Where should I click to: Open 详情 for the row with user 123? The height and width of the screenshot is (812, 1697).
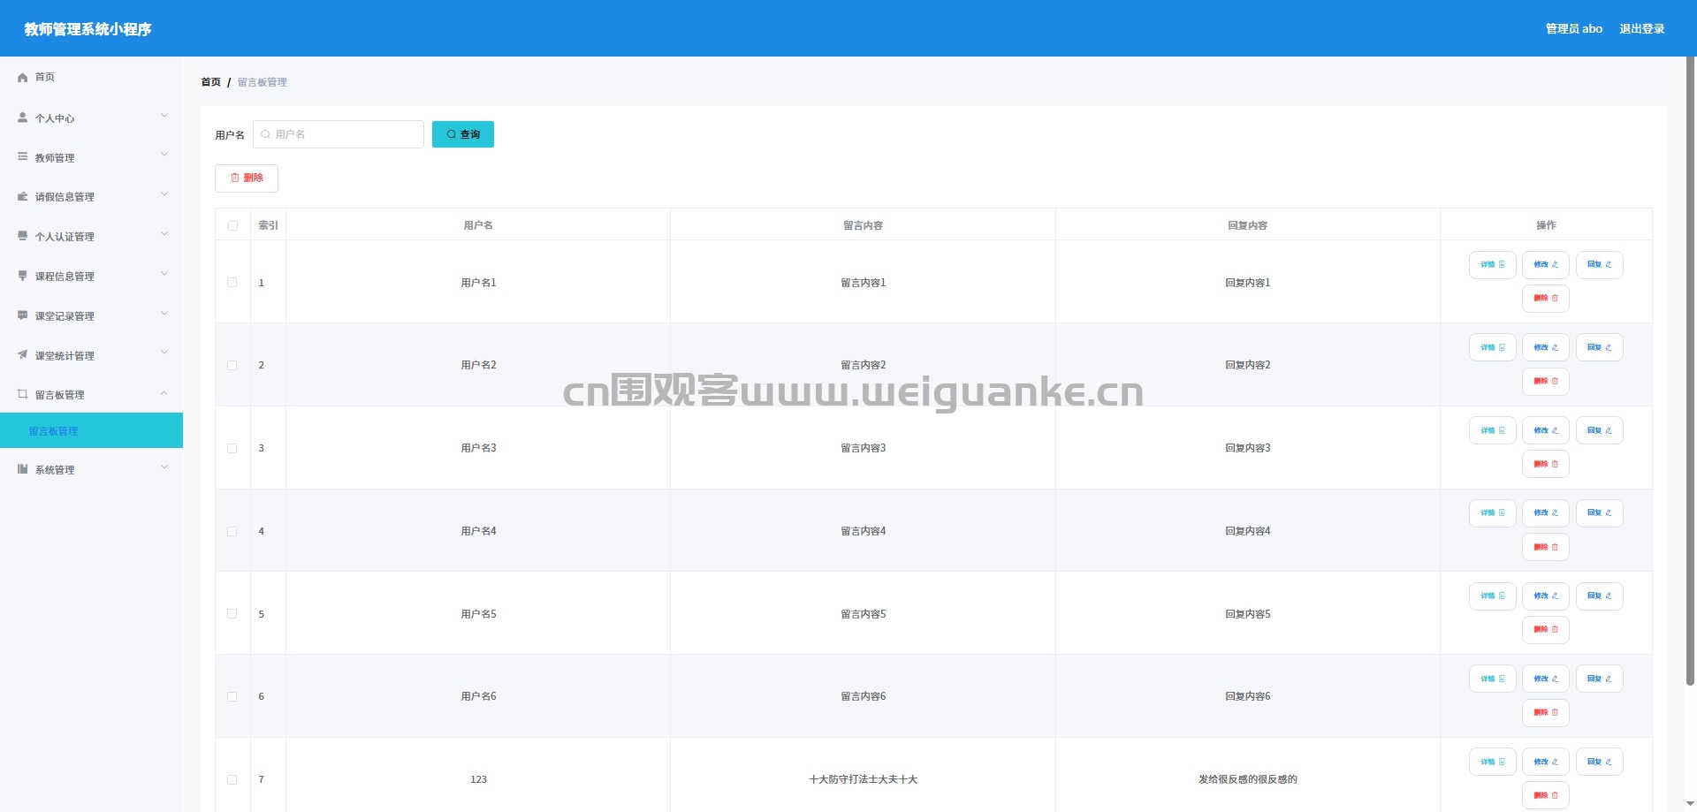(x=1492, y=762)
